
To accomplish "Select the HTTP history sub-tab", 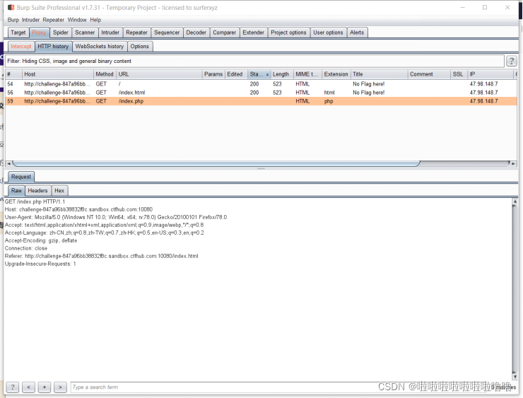I will [x=53, y=47].
